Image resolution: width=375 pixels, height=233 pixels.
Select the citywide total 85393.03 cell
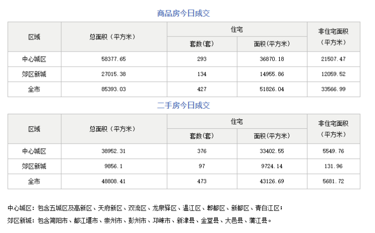114,89
